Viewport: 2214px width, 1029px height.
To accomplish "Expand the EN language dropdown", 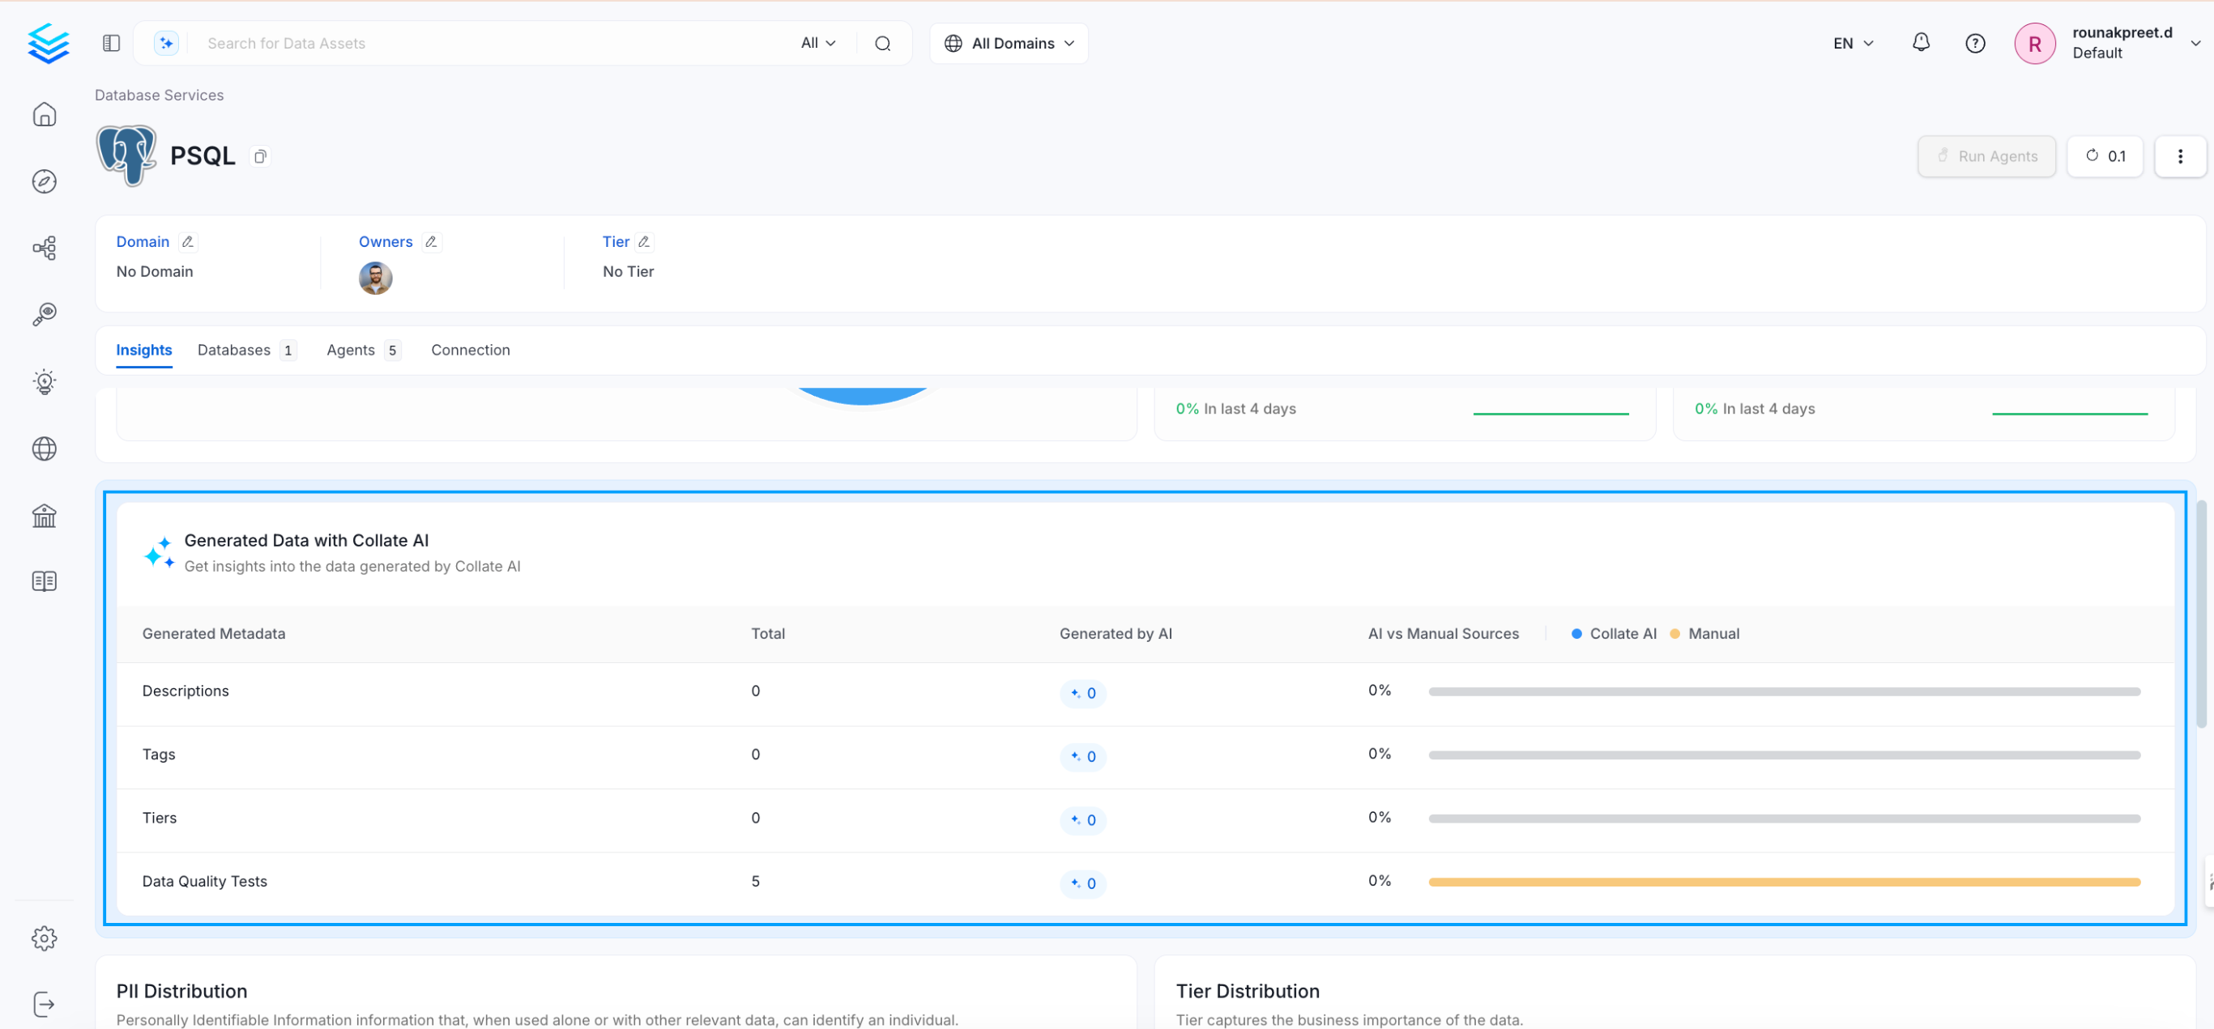I will point(1851,42).
